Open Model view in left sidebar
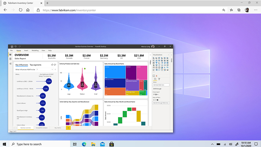The height and width of the screenshot is (147, 261). point(10,64)
